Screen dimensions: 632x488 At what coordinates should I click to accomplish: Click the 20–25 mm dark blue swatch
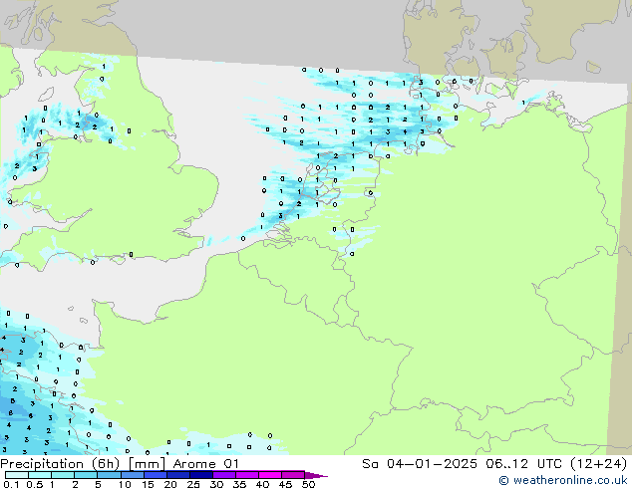[178, 475]
